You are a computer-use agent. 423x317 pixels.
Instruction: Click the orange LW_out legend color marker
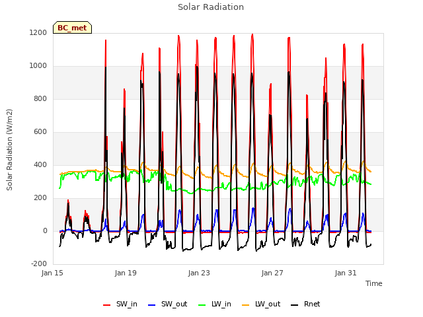click(x=246, y=305)
